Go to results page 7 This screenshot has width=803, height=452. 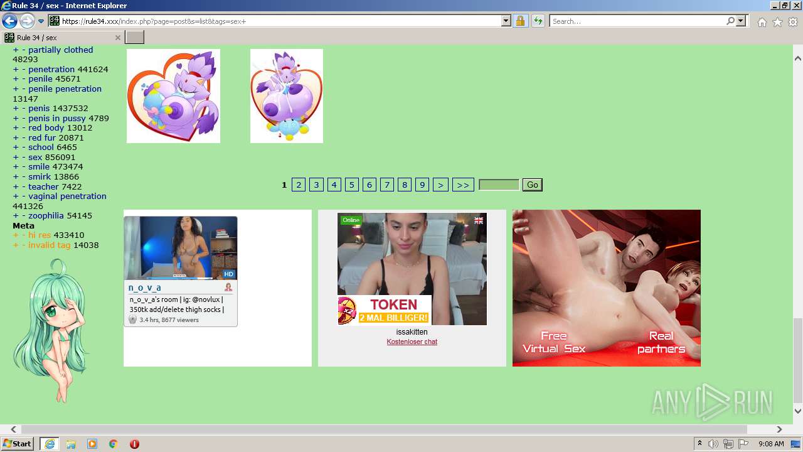point(387,185)
